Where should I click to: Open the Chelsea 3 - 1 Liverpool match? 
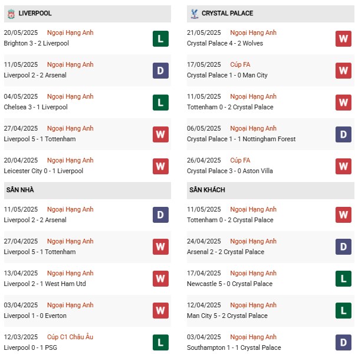pos(35,108)
